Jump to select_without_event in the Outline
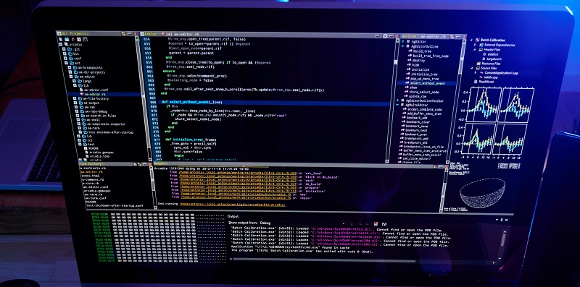The height and width of the screenshot is (287, 580). tap(428, 83)
